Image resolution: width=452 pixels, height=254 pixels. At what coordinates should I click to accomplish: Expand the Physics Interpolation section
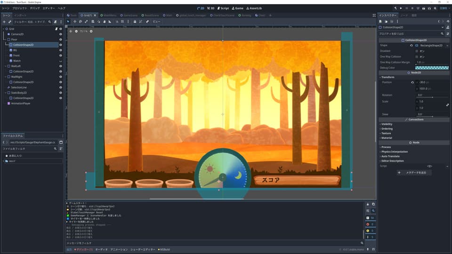click(x=394, y=152)
